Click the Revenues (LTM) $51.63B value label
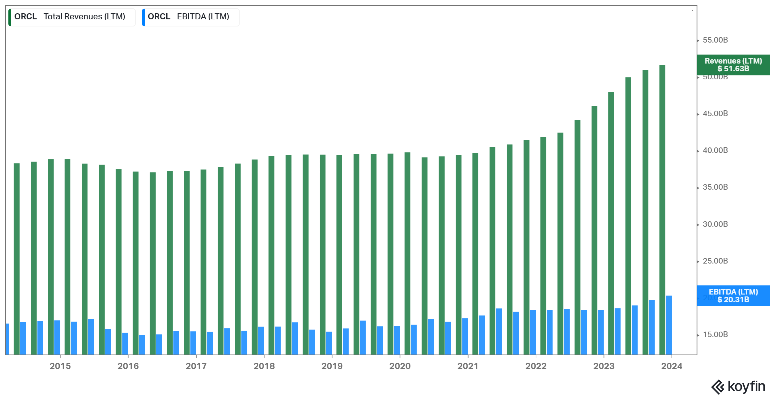This screenshot has width=775, height=400. coord(733,65)
